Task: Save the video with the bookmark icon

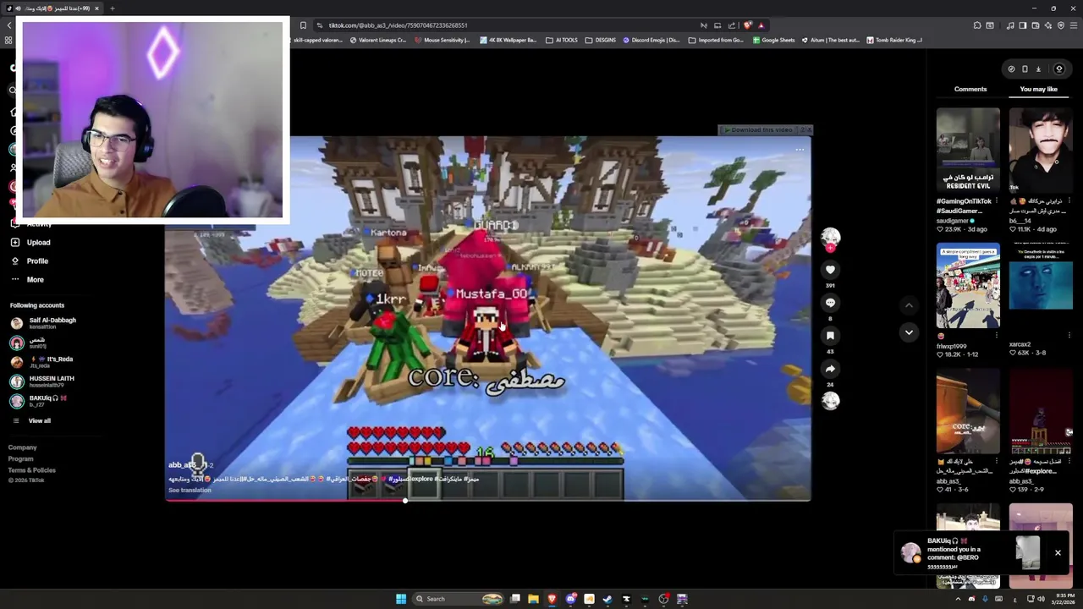Action: coord(830,336)
